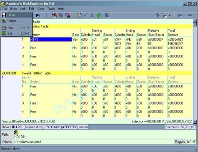The width and height of the screenshot is (198, 152).
Task: Open the Goto menu
Action: point(13,9)
